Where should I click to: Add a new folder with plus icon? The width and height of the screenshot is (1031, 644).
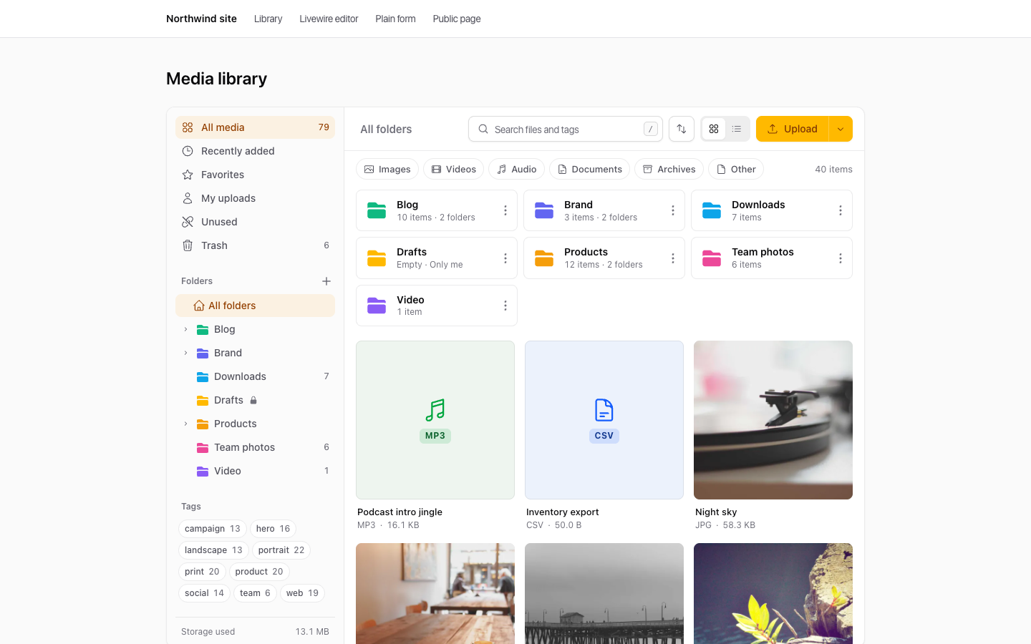click(326, 281)
